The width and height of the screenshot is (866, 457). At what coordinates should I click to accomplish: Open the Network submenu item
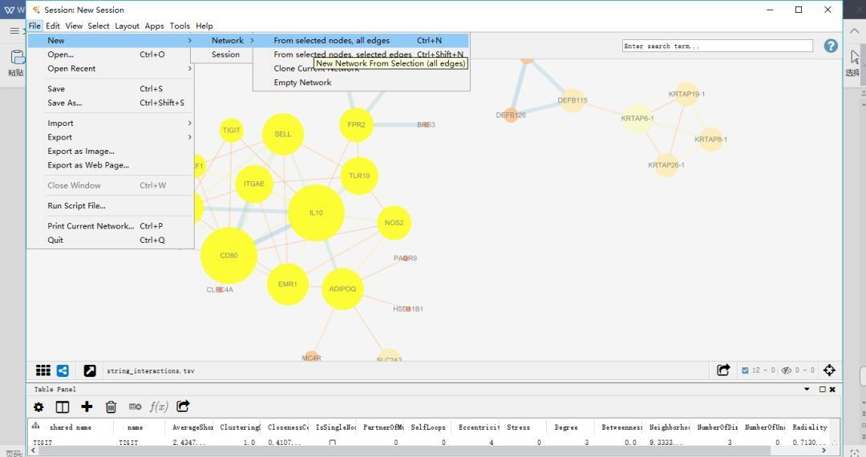pyautogui.click(x=222, y=40)
